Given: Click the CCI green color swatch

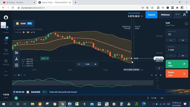Looking at the screenshot, I should click(19, 75).
